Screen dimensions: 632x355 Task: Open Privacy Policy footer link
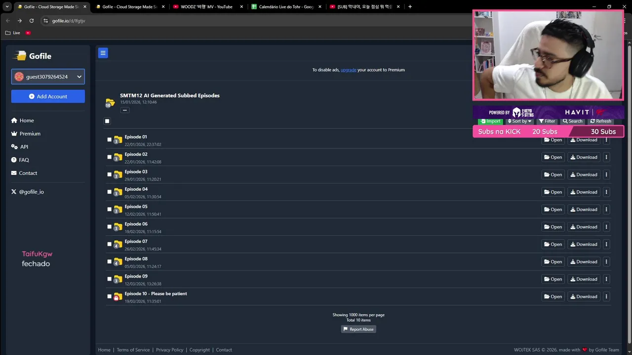pos(169,350)
